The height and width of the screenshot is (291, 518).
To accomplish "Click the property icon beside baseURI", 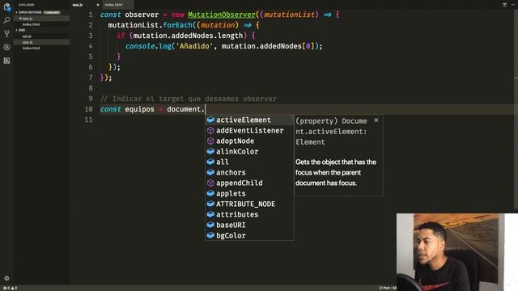I will click(210, 225).
